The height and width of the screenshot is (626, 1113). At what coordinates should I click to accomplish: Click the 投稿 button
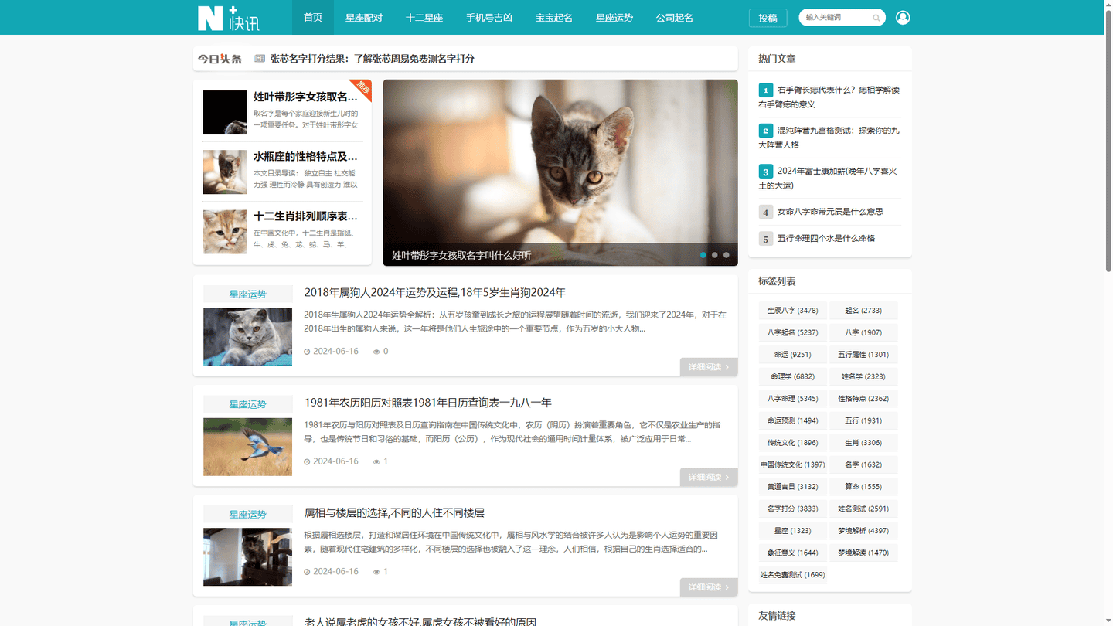[768, 18]
